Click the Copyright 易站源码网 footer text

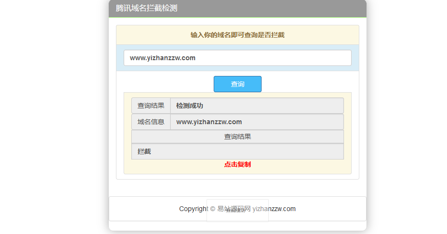(x=238, y=209)
